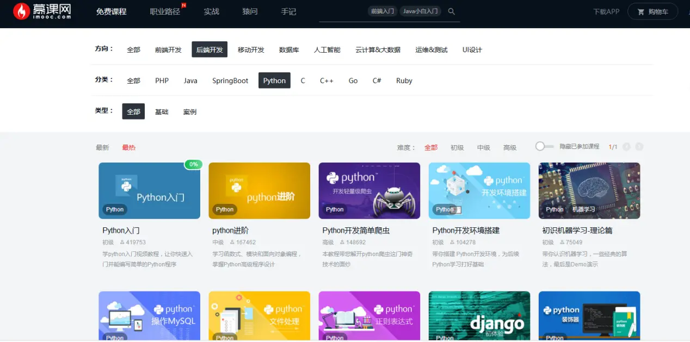The image size is (690, 342).
Task: Select 初级 difficulty filter
Action: pyautogui.click(x=457, y=147)
